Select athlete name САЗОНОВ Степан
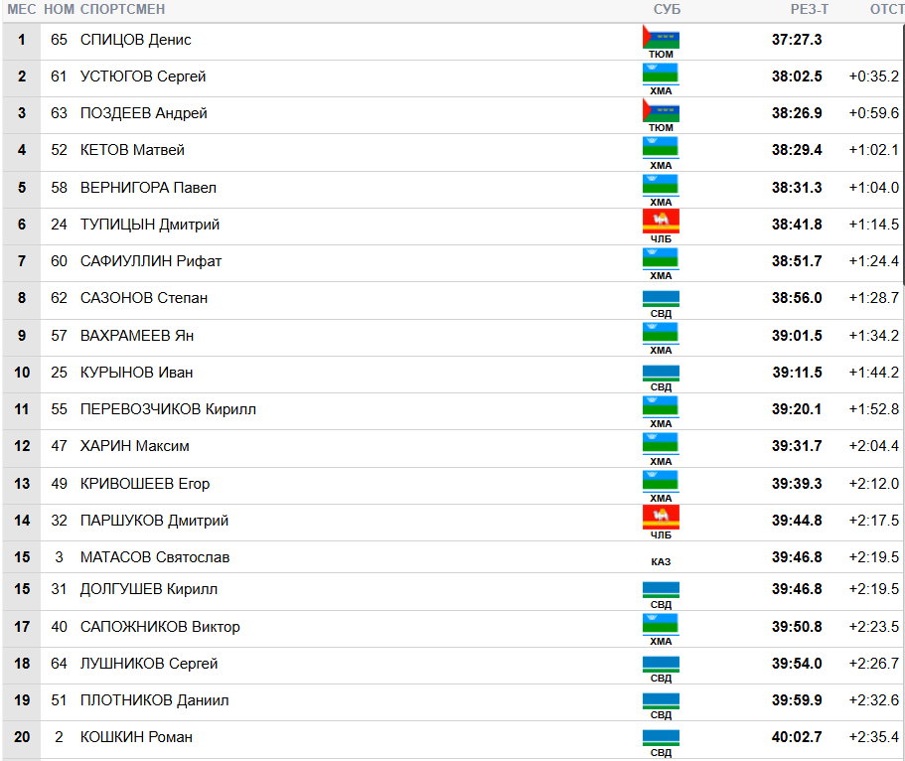The image size is (905, 761). (x=144, y=298)
